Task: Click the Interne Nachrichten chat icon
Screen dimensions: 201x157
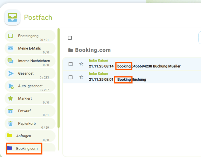Action: [10, 61]
